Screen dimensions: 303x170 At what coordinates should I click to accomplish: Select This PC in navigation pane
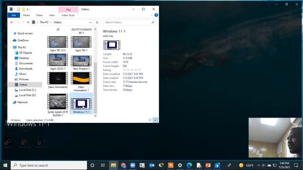pyautogui.click(x=22, y=47)
